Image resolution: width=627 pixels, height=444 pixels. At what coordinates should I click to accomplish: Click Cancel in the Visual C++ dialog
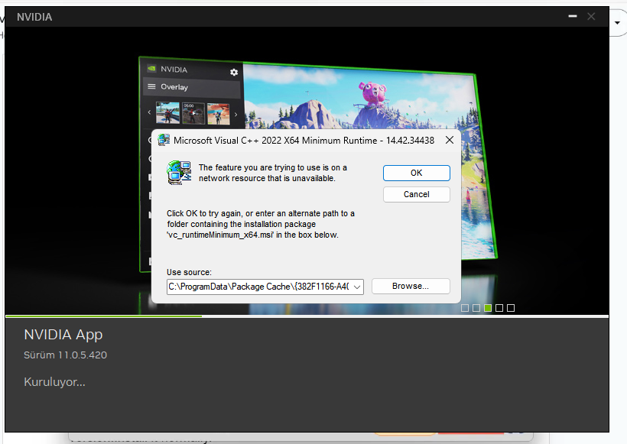(416, 194)
